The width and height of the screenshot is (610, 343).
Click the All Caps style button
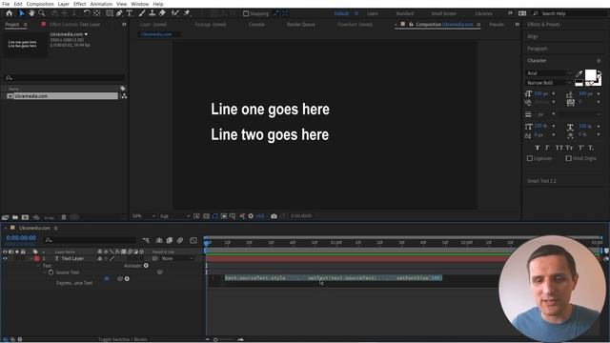[x=559, y=148]
